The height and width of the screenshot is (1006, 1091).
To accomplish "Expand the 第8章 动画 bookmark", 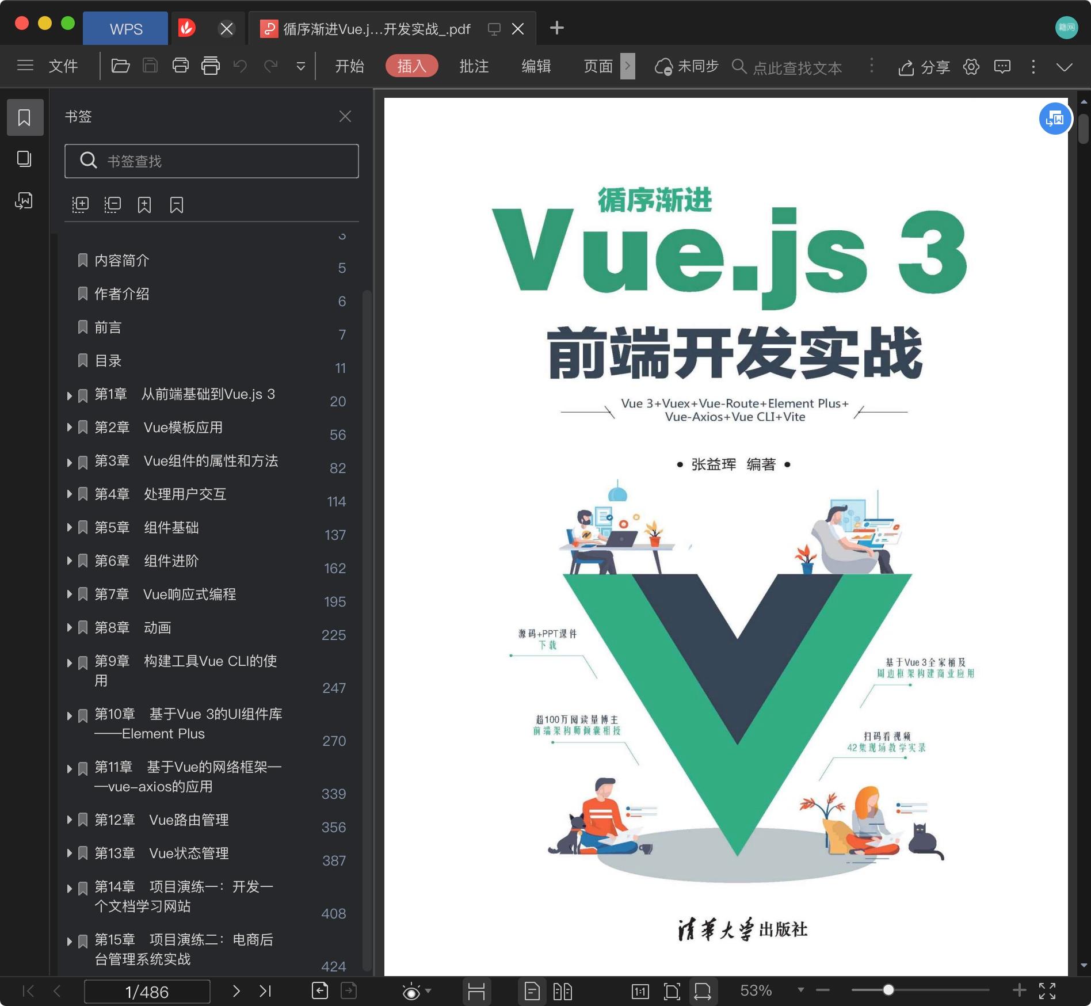I will point(69,628).
